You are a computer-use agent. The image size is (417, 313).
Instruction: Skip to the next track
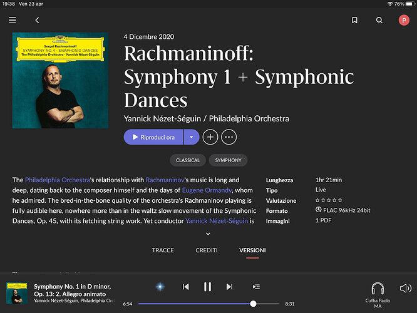(x=229, y=287)
